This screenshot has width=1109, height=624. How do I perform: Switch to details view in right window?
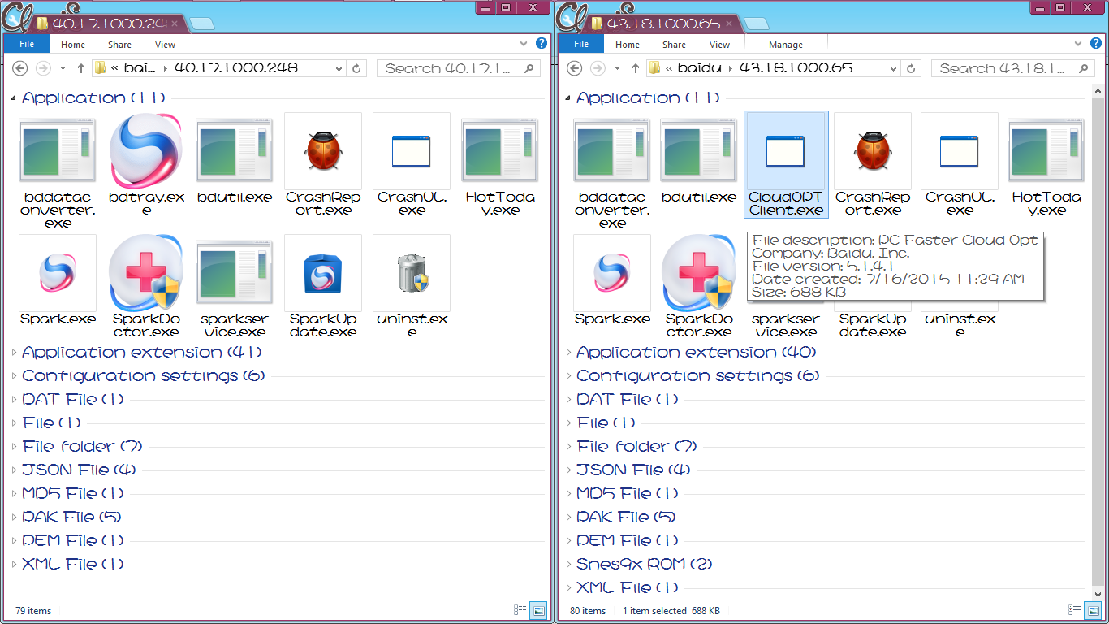tap(1074, 611)
